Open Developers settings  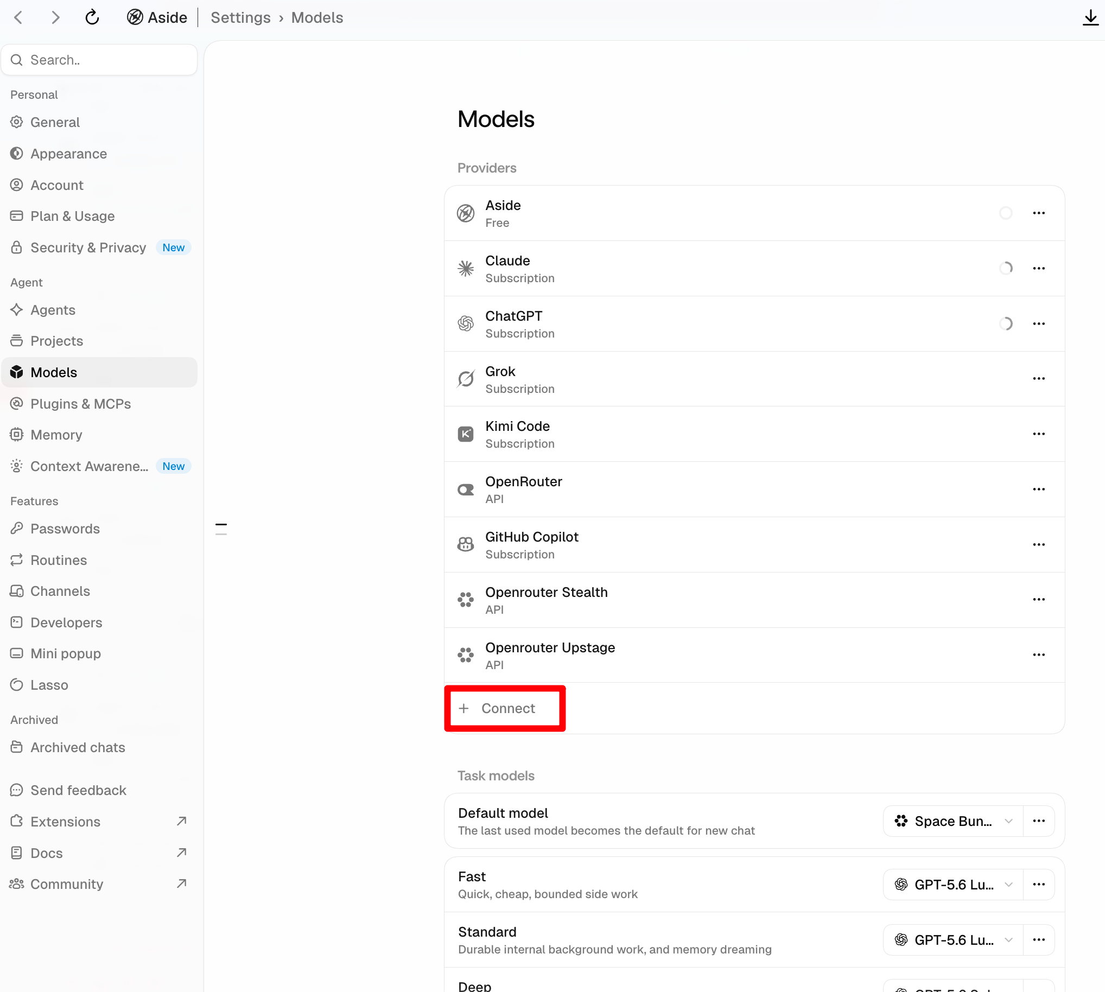(x=99, y=622)
